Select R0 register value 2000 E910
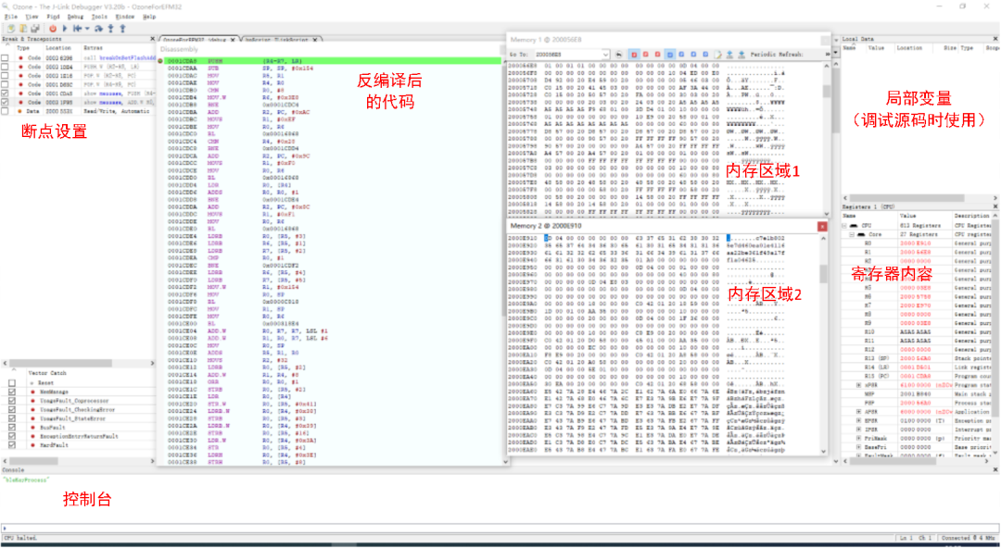 tap(915, 243)
